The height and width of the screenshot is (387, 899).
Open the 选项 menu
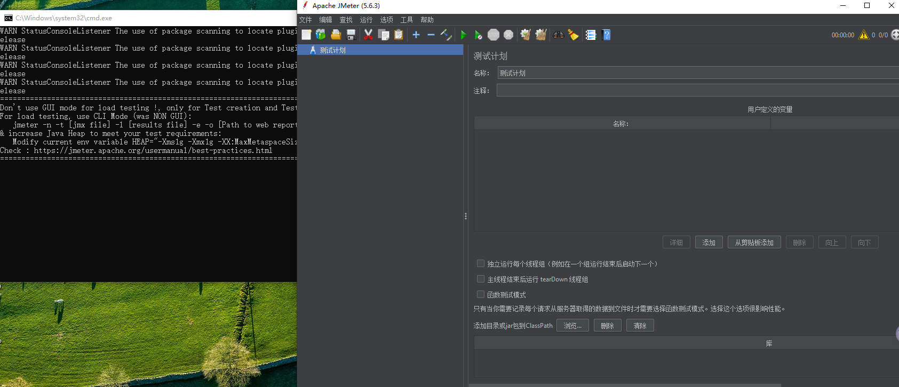pyautogui.click(x=387, y=20)
